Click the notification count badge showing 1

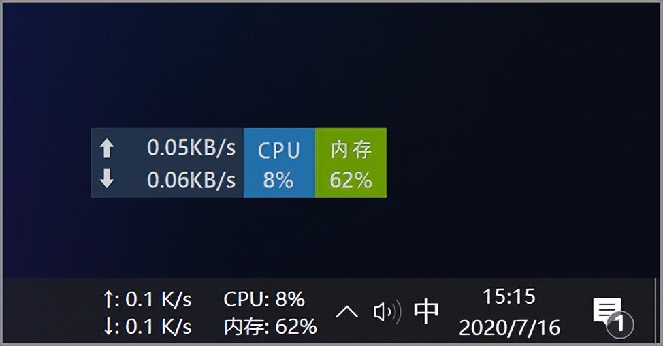tap(619, 325)
